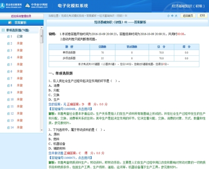Click the 职业培训教育网 logo

click(x=11, y=5)
